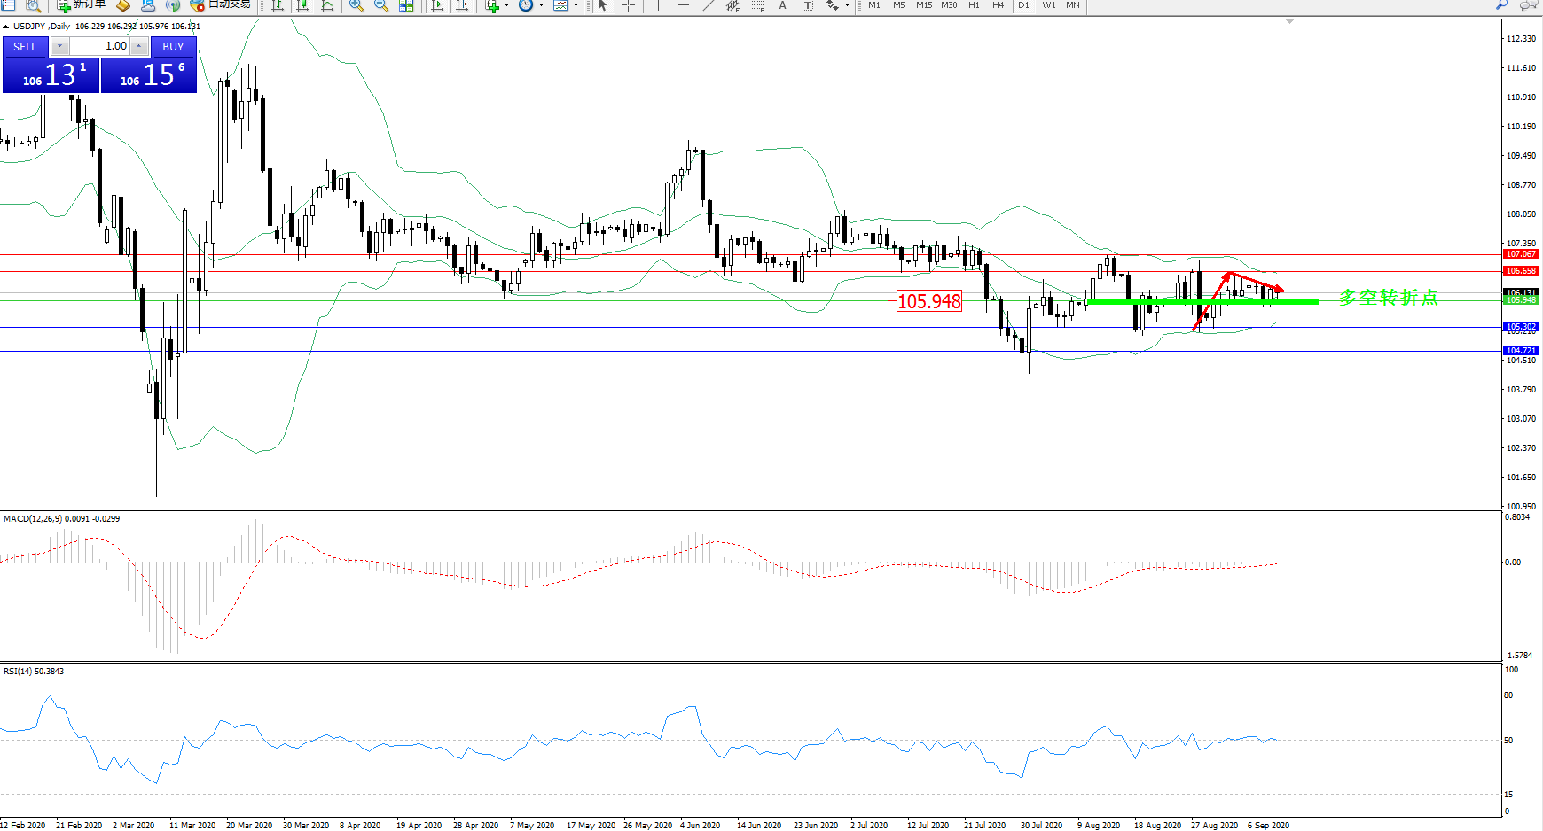Toggle the chart shift icon
Image resolution: width=1543 pixels, height=831 pixels.
[x=462, y=5]
